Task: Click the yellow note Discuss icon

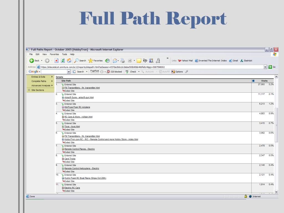Action: (139, 61)
